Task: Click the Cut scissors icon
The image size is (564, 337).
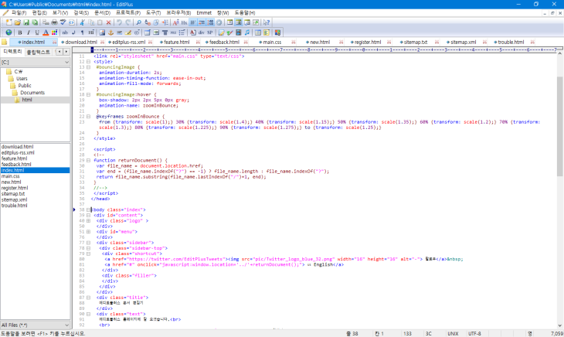Action: point(83,22)
